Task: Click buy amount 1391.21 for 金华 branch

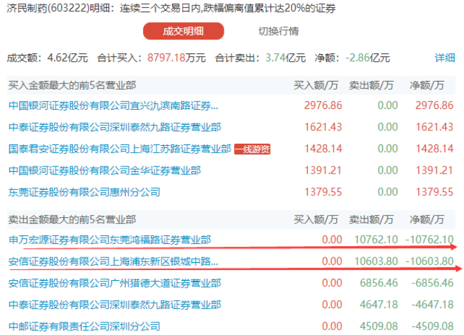Action: click(323, 171)
